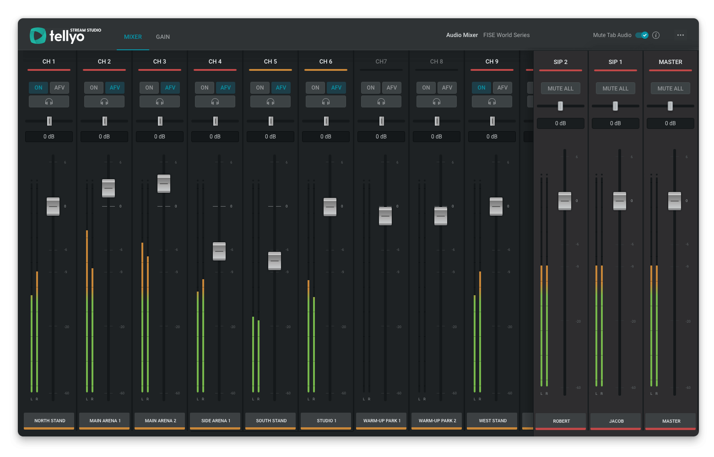Click the info icon beside Mute Tab Audio

[656, 35]
